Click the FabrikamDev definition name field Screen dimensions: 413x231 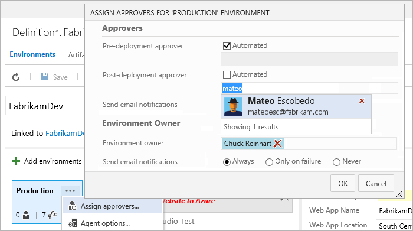point(45,106)
